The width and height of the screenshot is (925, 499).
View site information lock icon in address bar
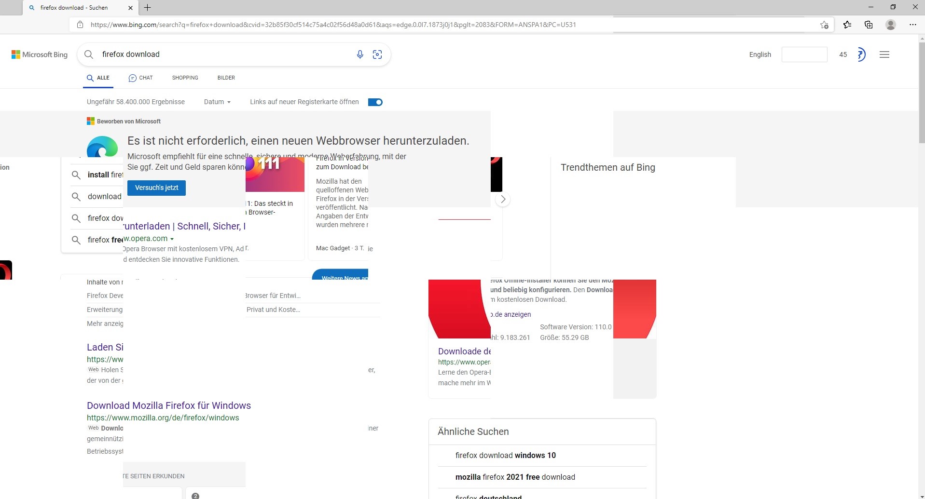tap(80, 25)
